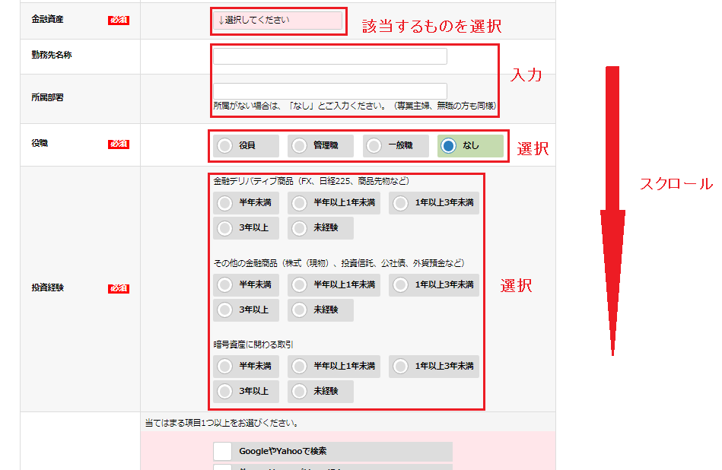Pick 1年以上3年未満 under 金融デリバティブ商品

(400, 203)
